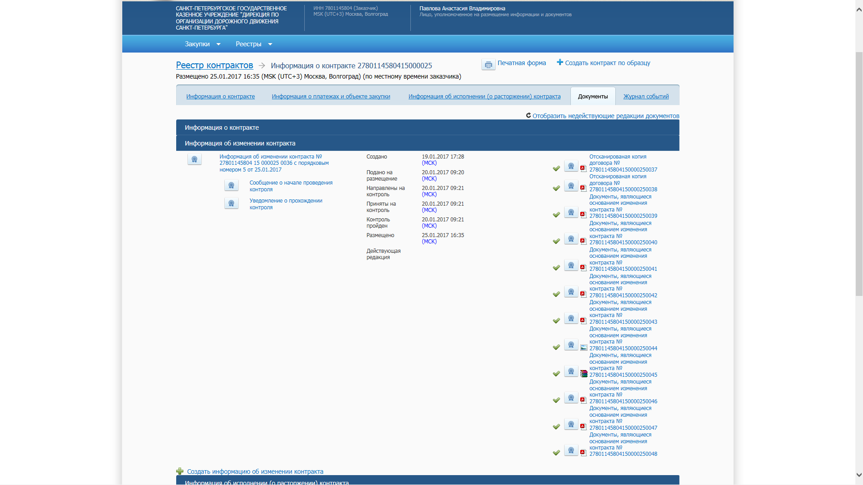The width and height of the screenshot is (863, 485).
Task: Click the signature icon for document ending 250039
Action: (571, 212)
